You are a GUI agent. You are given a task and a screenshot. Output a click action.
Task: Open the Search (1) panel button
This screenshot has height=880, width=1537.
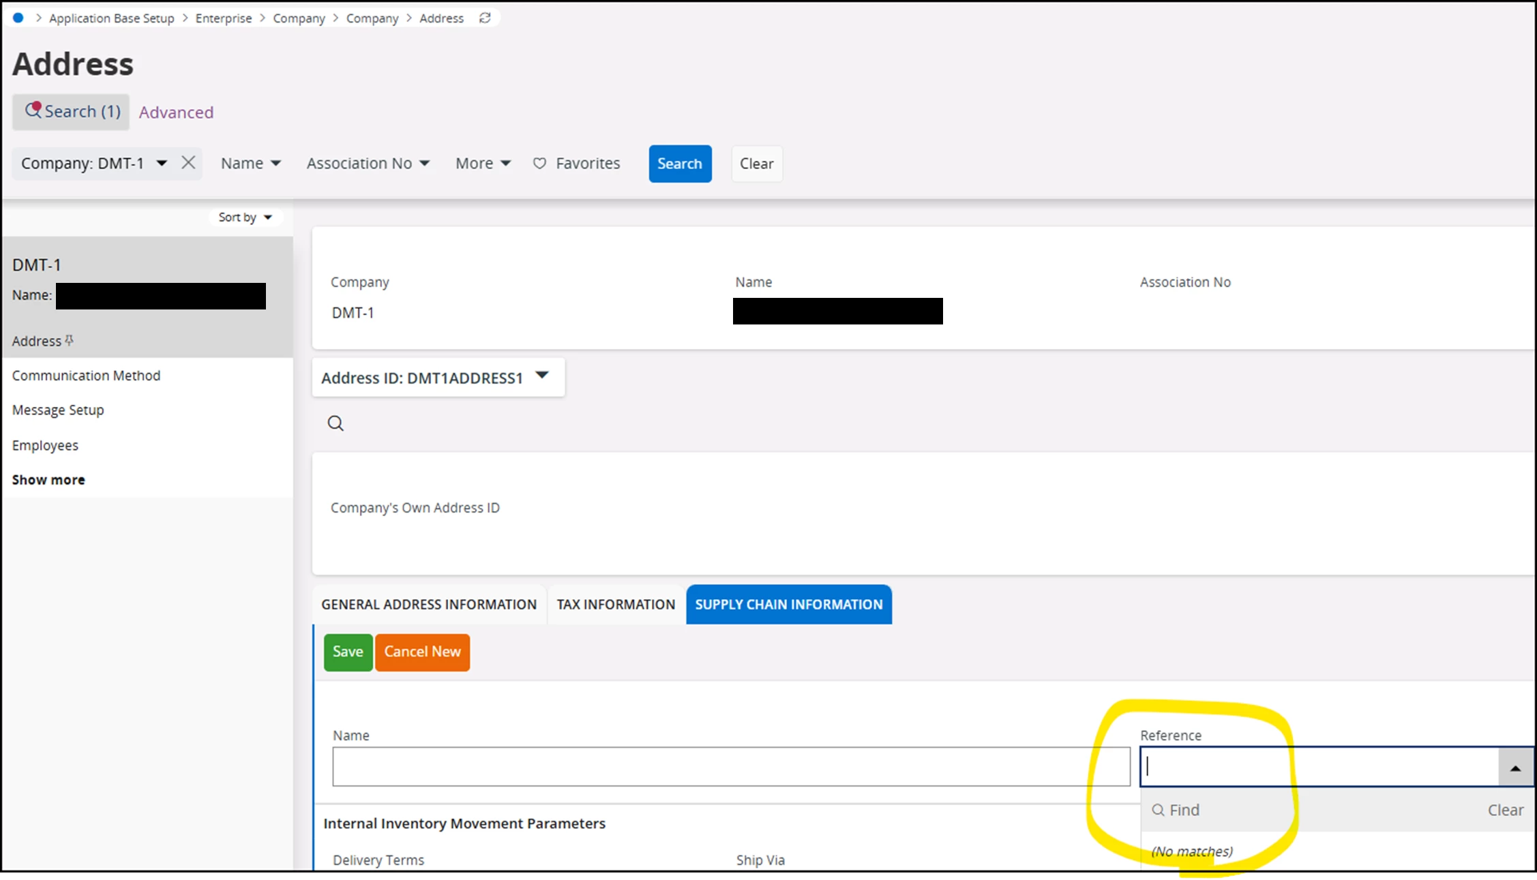(x=71, y=112)
